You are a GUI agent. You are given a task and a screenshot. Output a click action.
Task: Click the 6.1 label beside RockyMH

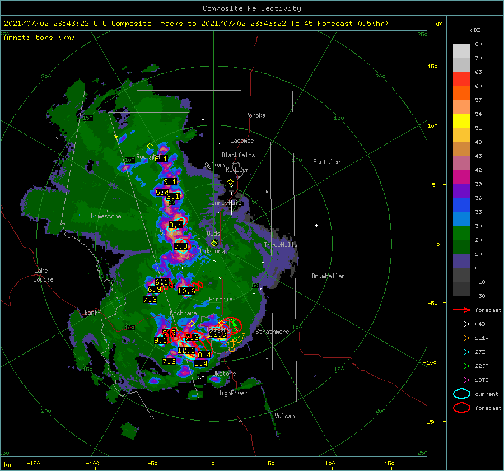161,159
